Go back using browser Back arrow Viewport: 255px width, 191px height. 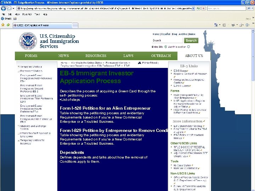point(3,8)
